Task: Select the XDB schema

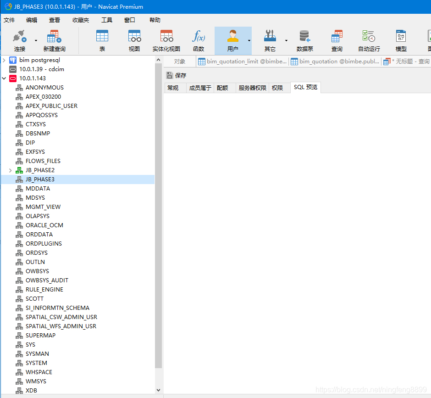Action: 31,391
